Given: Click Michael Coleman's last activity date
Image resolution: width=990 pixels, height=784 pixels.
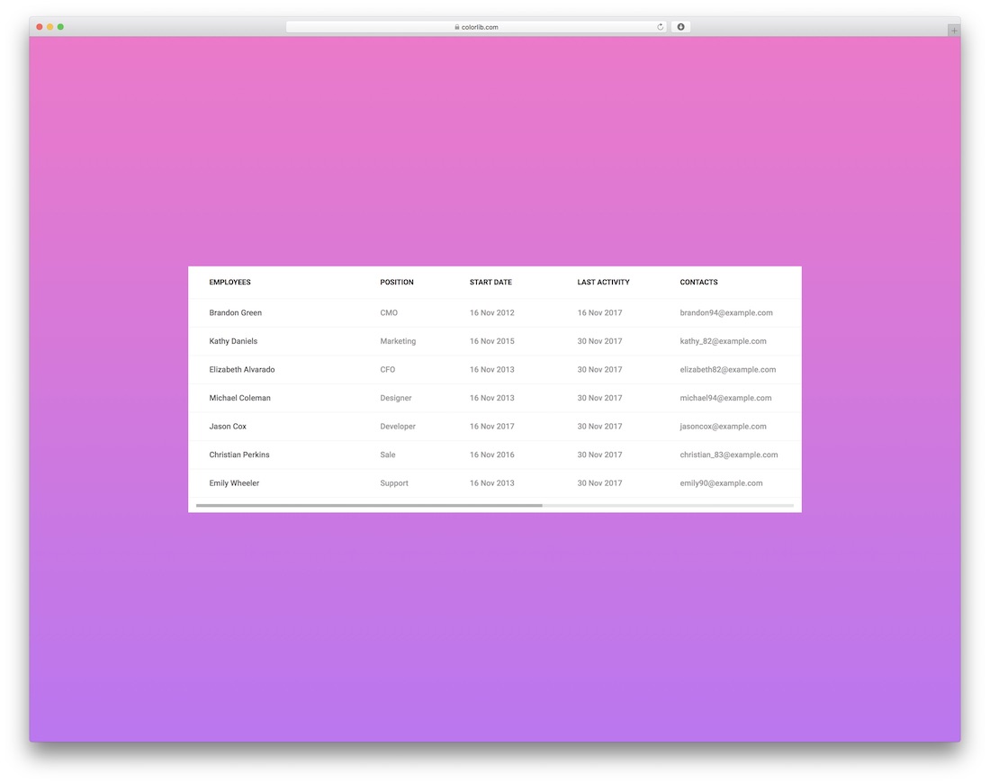Looking at the screenshot, I should tap(599, 399).
